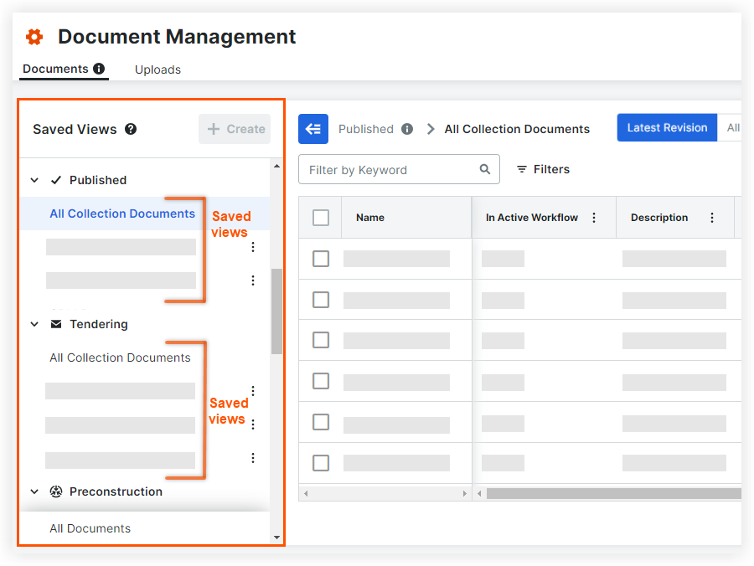Click the info icon next to Published breadcrumb
754x566 pixels.
[407, 129]
